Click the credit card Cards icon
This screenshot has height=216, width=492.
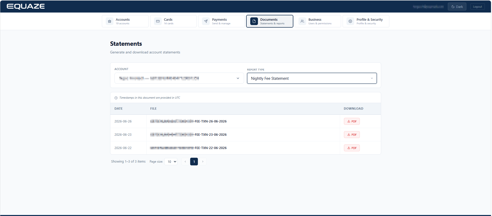click(x=158, y=21)
